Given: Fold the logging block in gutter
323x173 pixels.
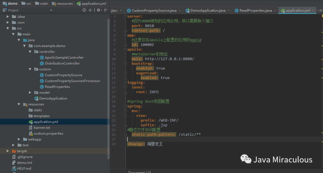Looking at the screenshot, I should [x=125, y=83].
